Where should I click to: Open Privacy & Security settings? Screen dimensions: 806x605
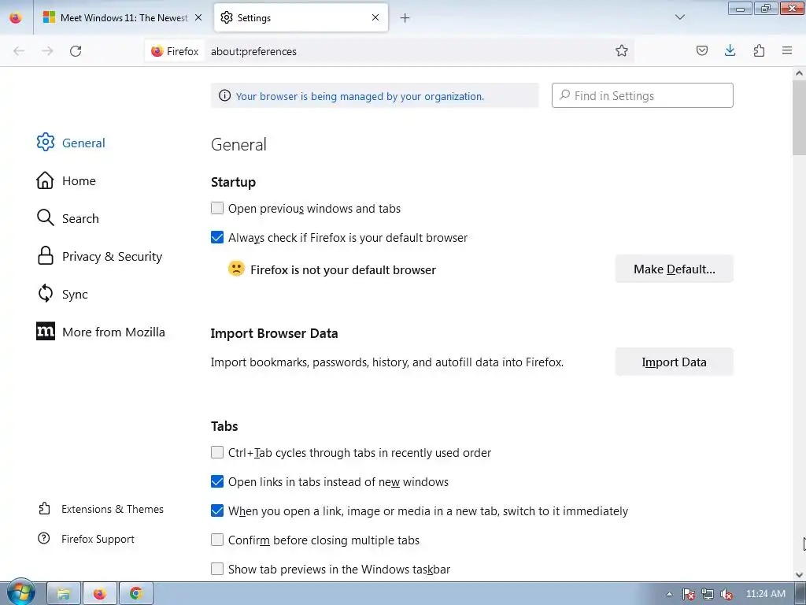tap(100, 256)
